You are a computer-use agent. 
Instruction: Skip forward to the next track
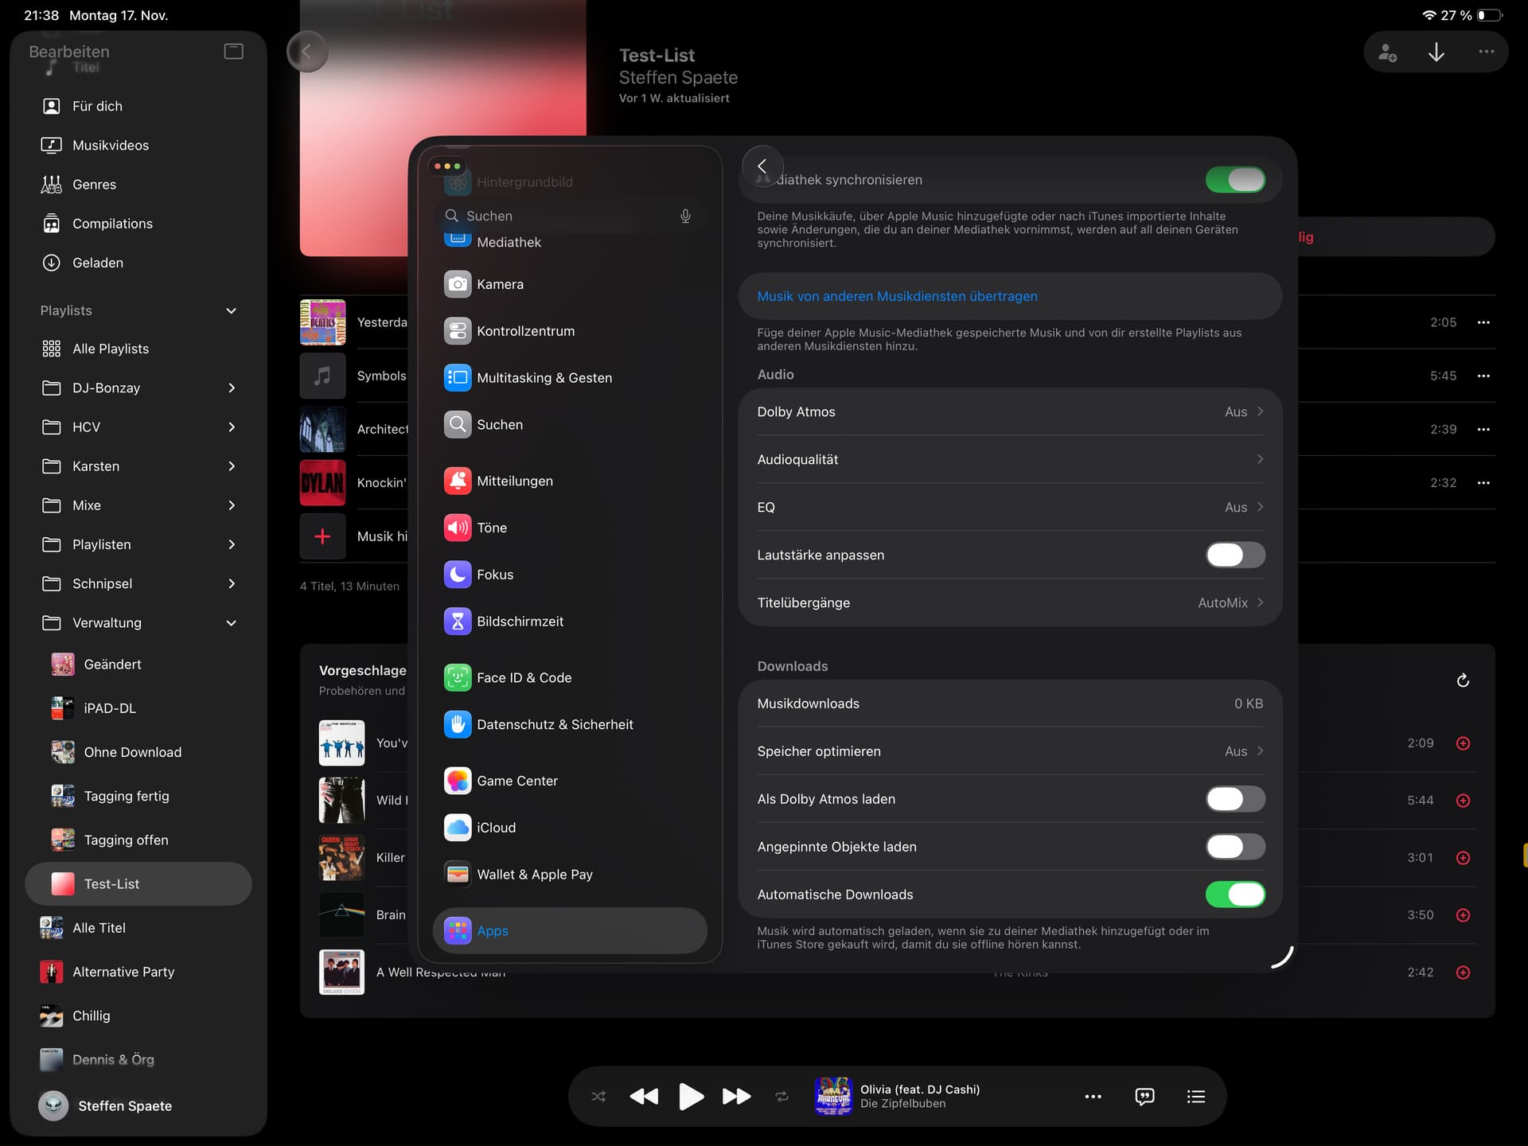736,1097
